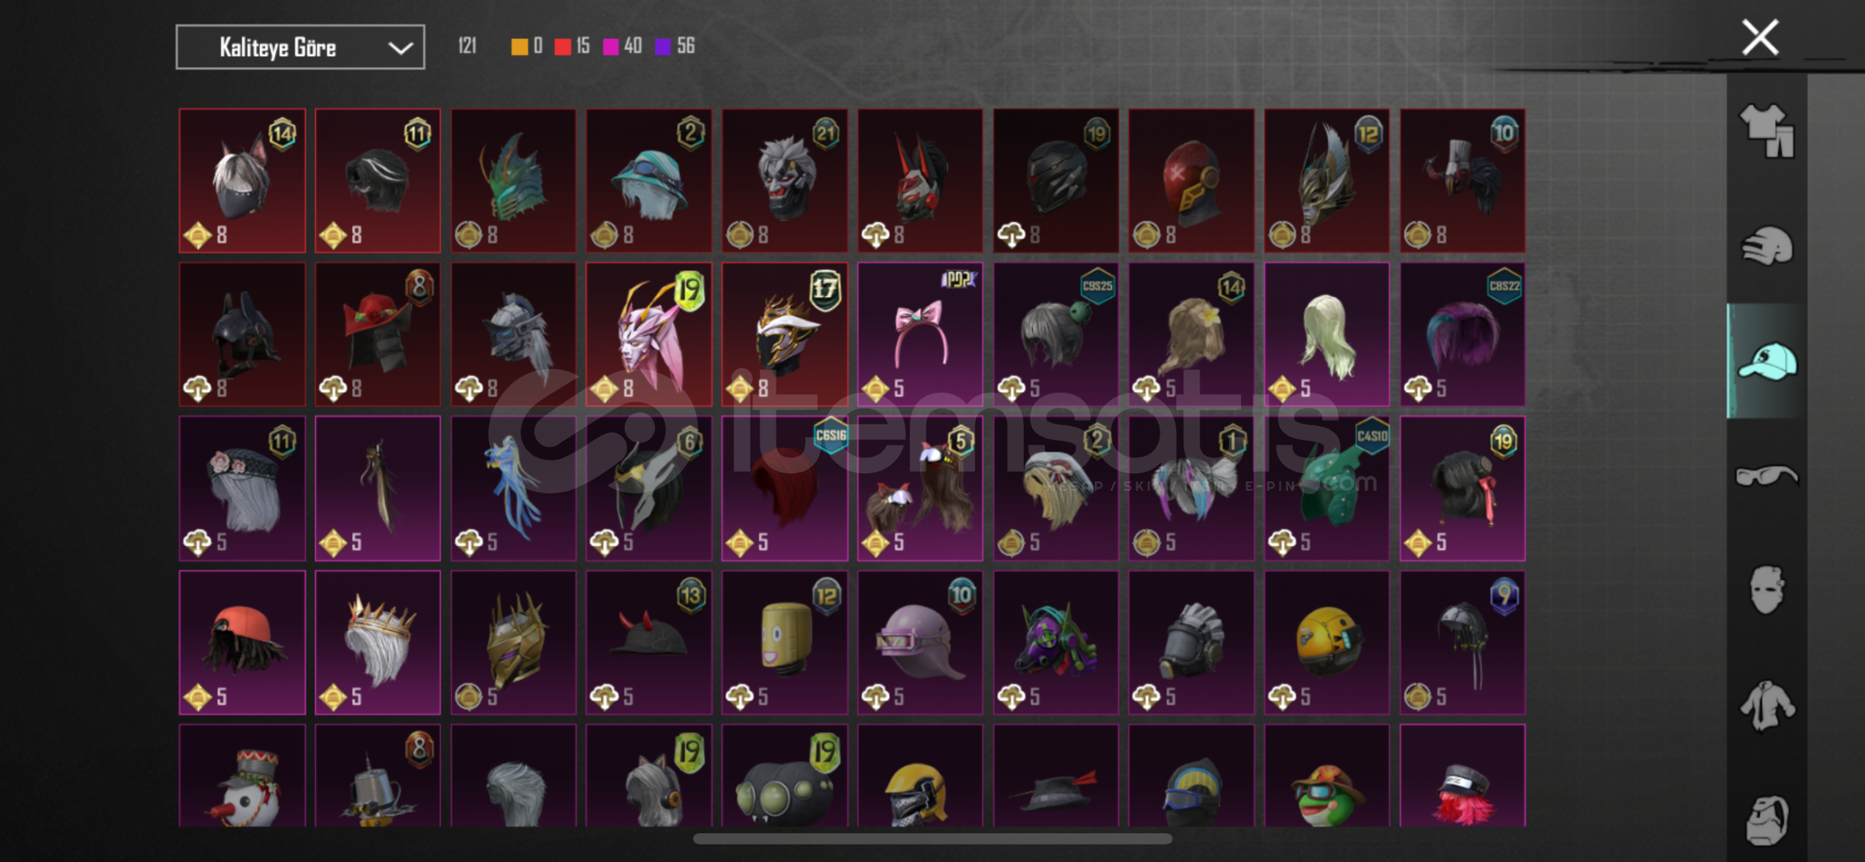
Task: Click the horizontal scrollbar at bottom
Action: pos(932,839)
